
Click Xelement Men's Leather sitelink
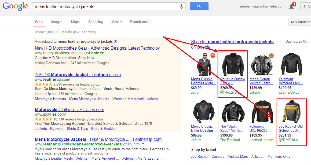coord(143,158)
